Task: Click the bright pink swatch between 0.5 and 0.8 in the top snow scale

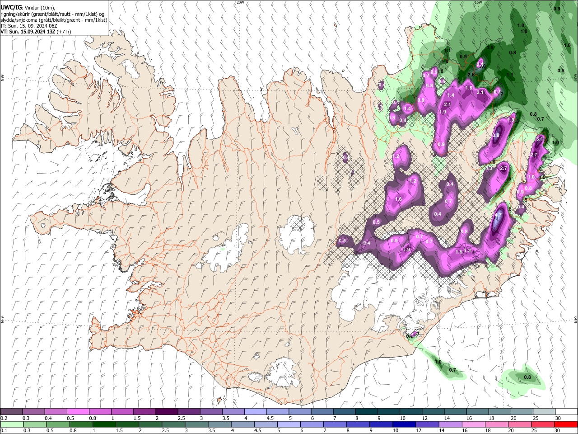Action: [x=78, y=412]
